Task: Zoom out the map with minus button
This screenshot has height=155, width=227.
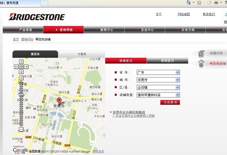Action: tap(21, 129)
